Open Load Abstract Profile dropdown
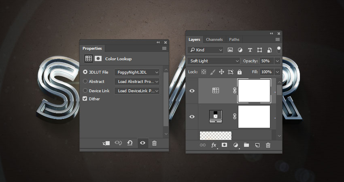Viewport: 344px width, 182px height. coord(137,82)
